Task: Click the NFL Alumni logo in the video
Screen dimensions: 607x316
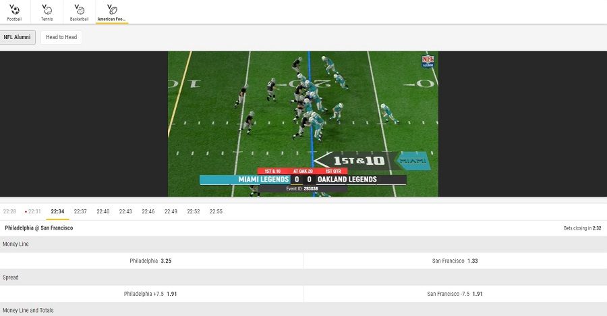Action: point(428,61)
